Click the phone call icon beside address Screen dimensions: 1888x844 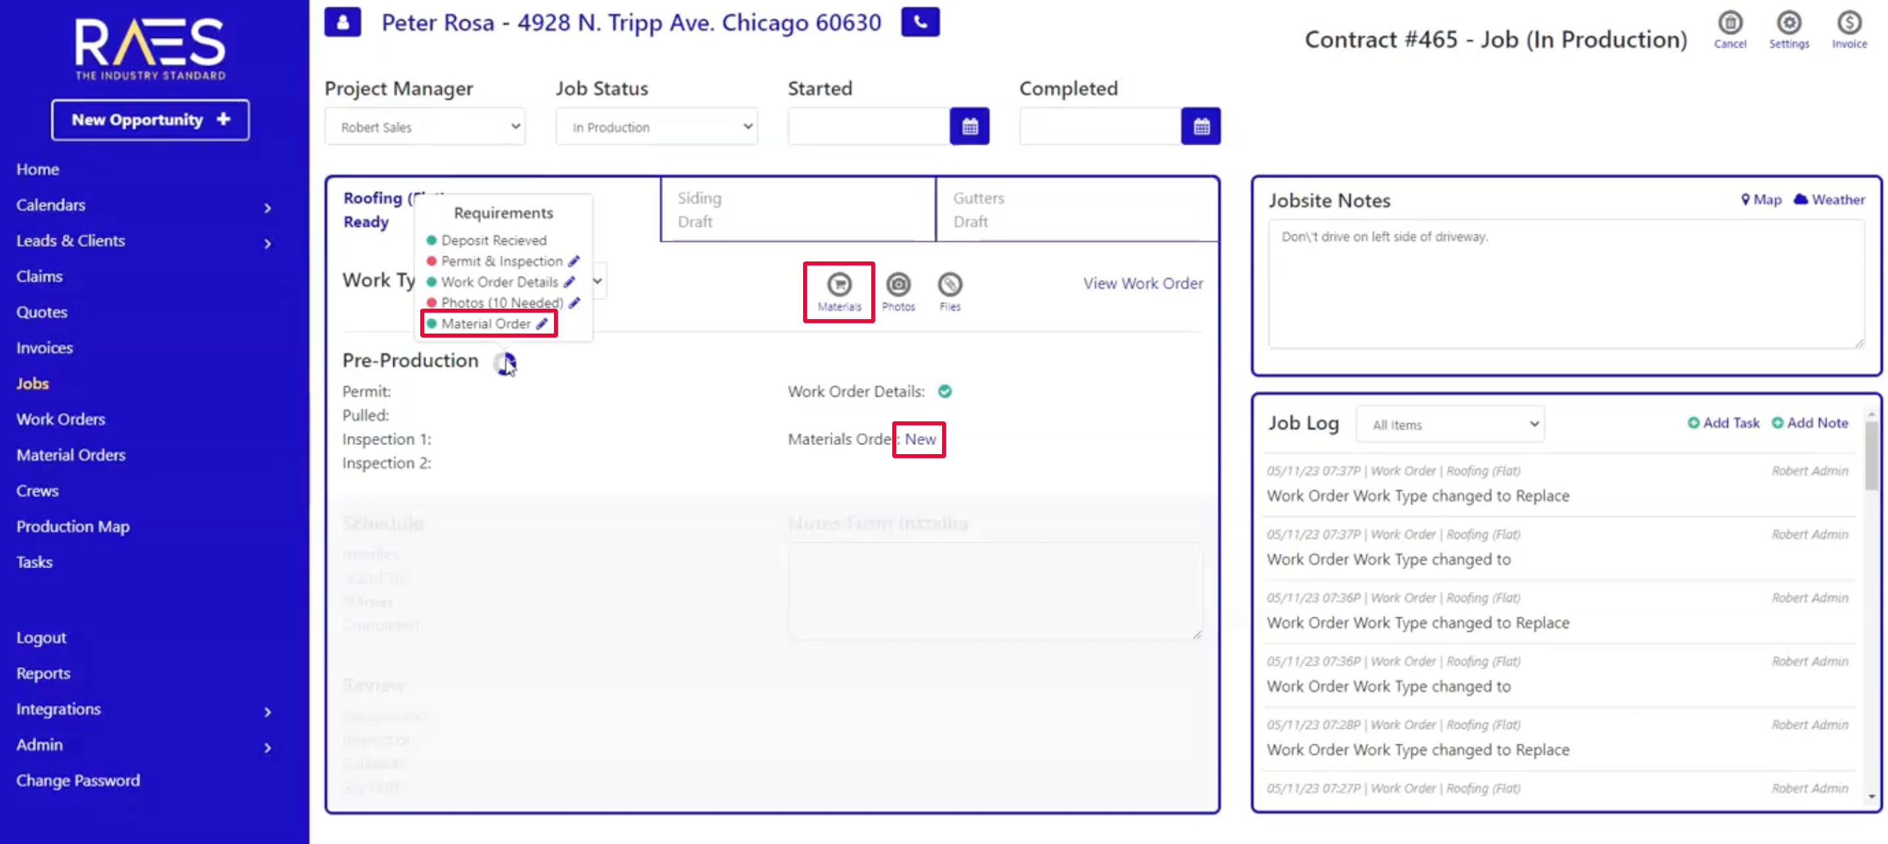[x=920, y=22]
